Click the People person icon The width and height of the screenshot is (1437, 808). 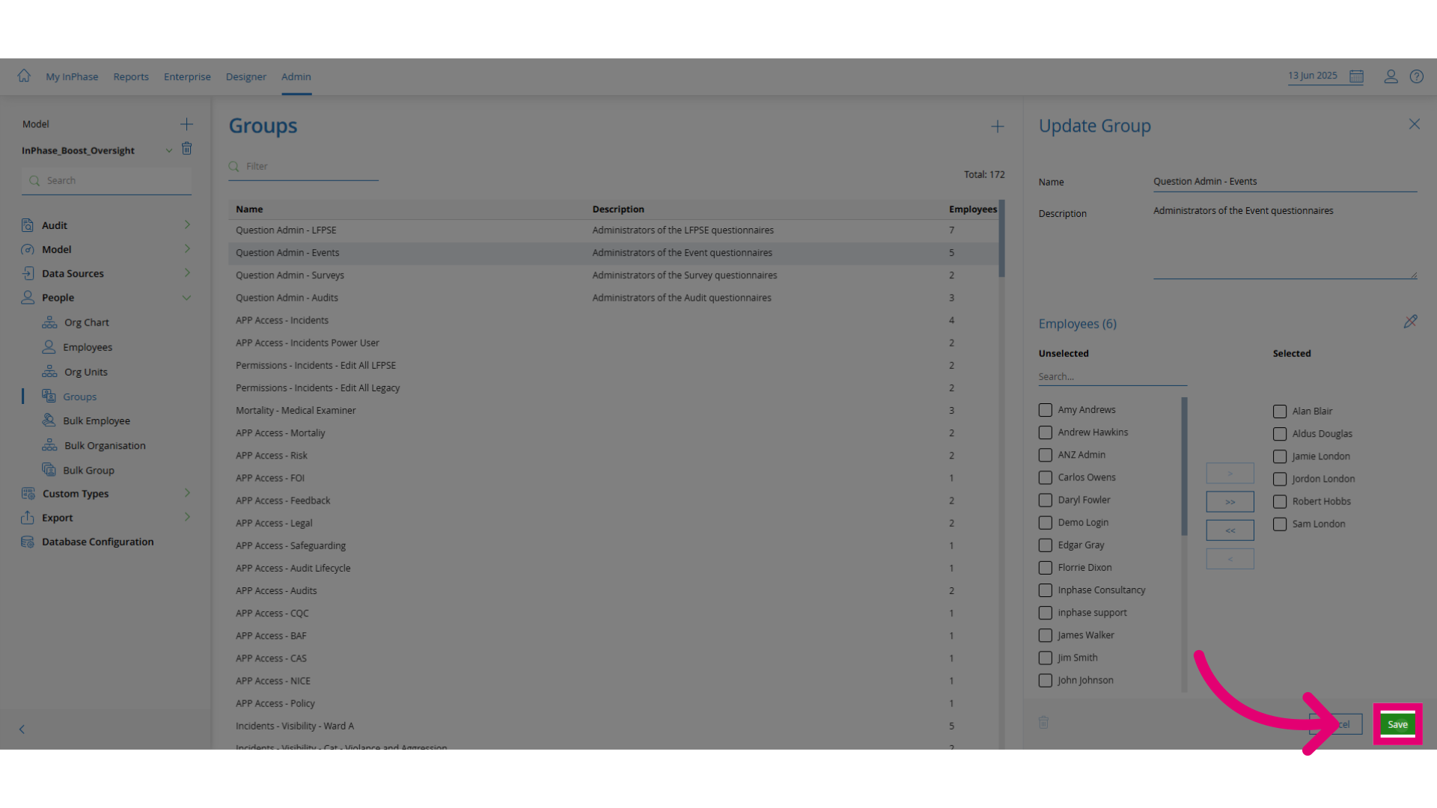click(x=28, y=297)
